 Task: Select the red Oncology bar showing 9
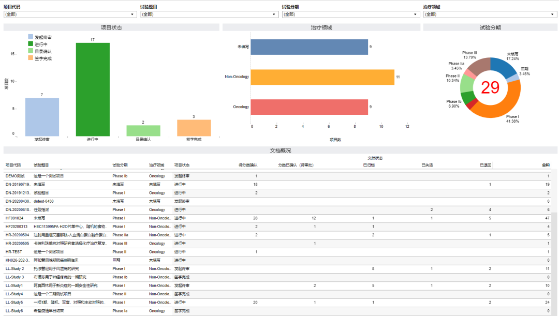(x=309, y=107)
